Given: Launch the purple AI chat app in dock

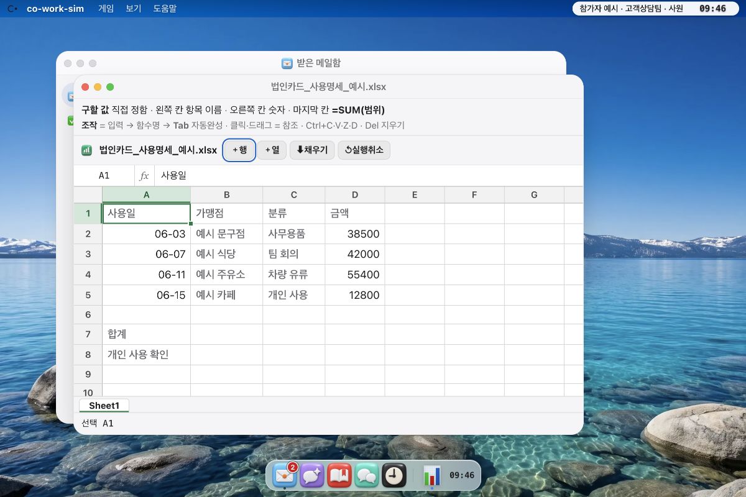Looking at the screenshot, I should coord(312,476).
